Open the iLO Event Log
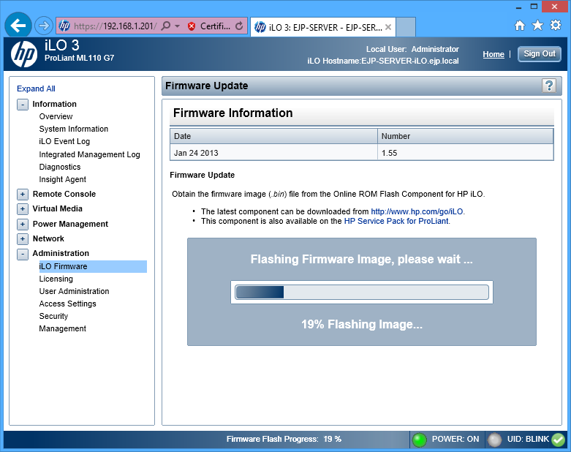Viewport: 571px width, 452px height. 64,141
